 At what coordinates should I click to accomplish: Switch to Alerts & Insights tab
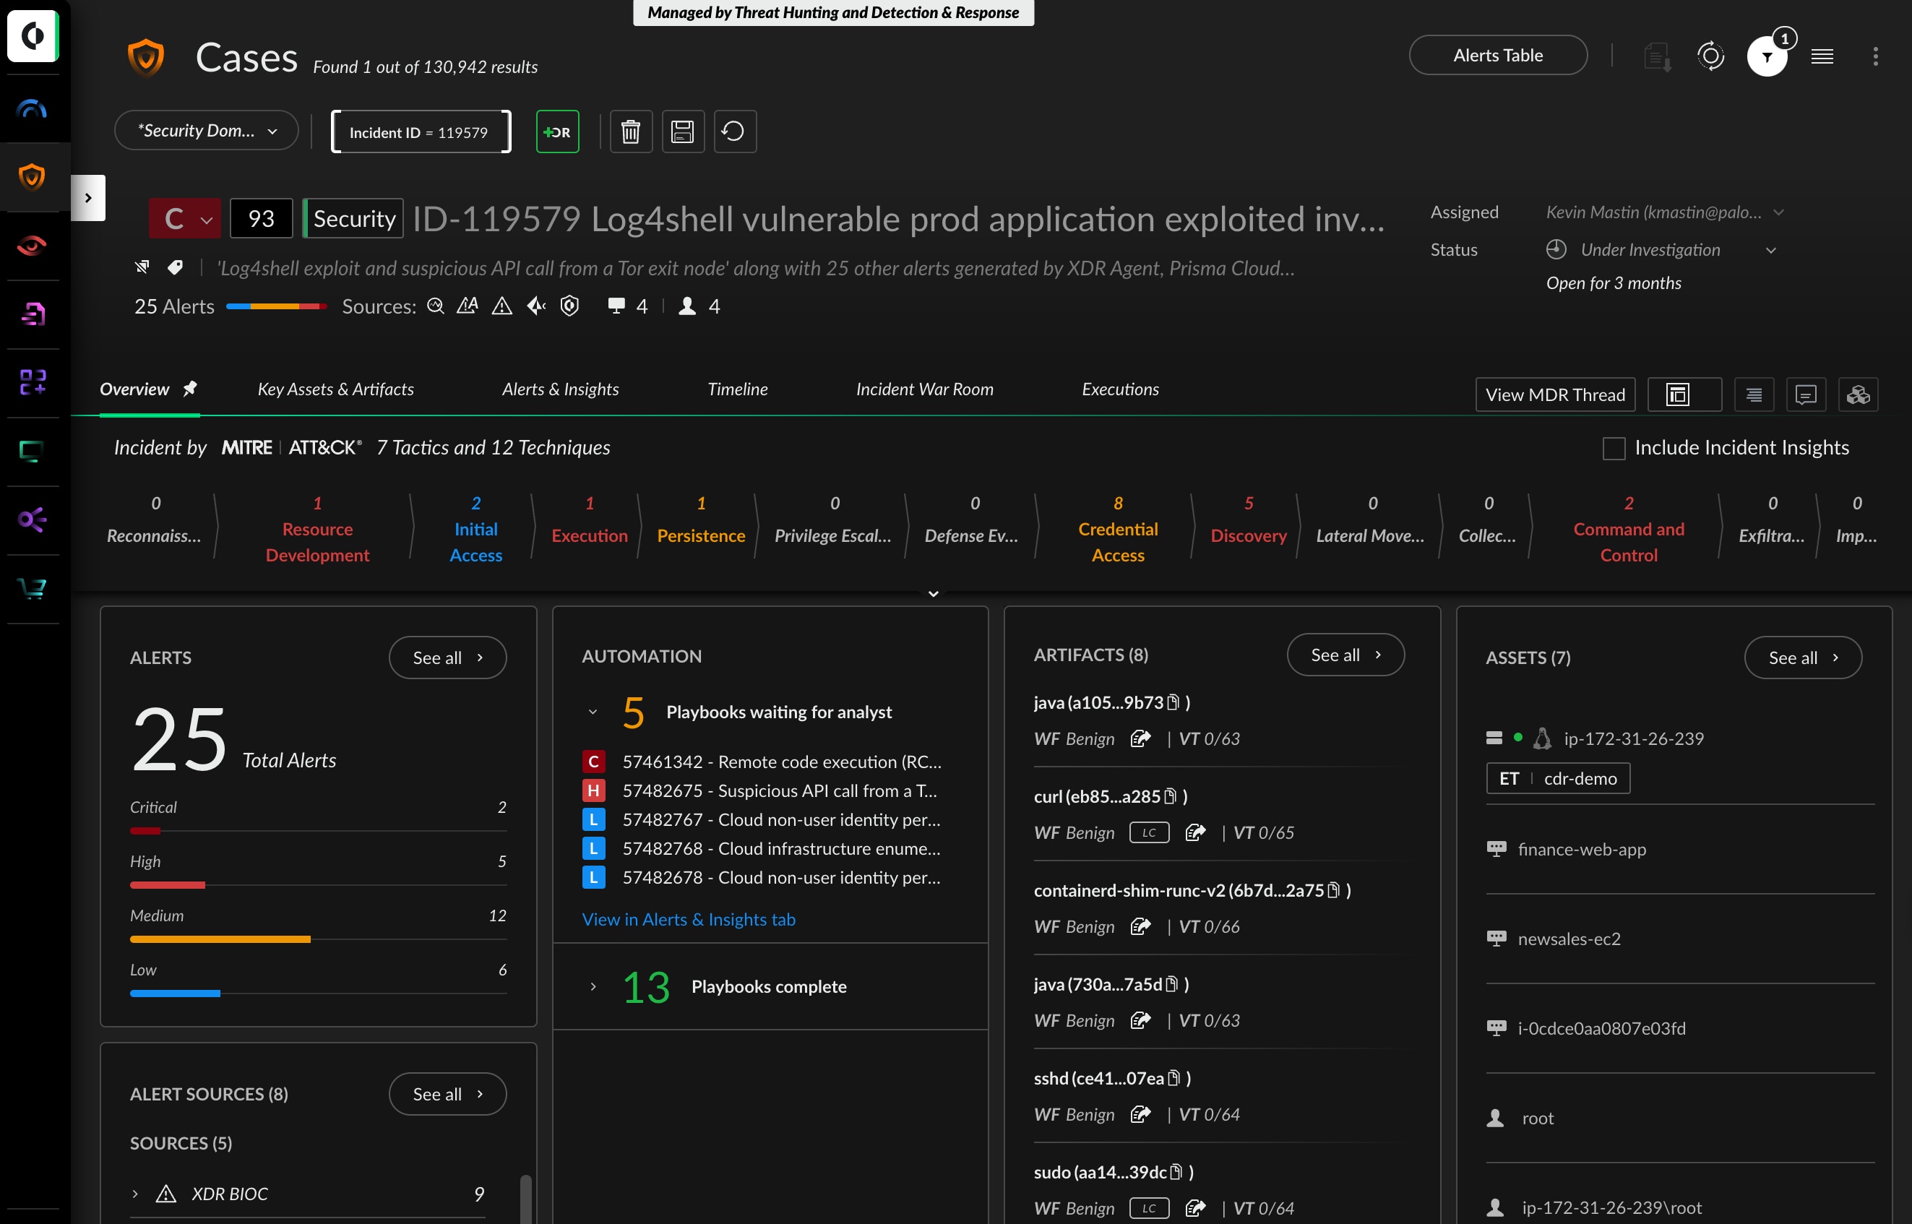[559, 389]
